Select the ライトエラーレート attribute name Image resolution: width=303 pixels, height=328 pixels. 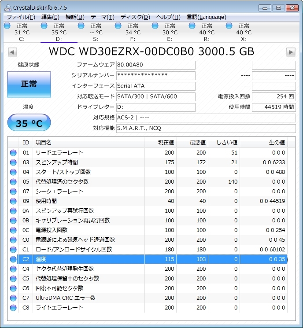click(x=59, y=308)
